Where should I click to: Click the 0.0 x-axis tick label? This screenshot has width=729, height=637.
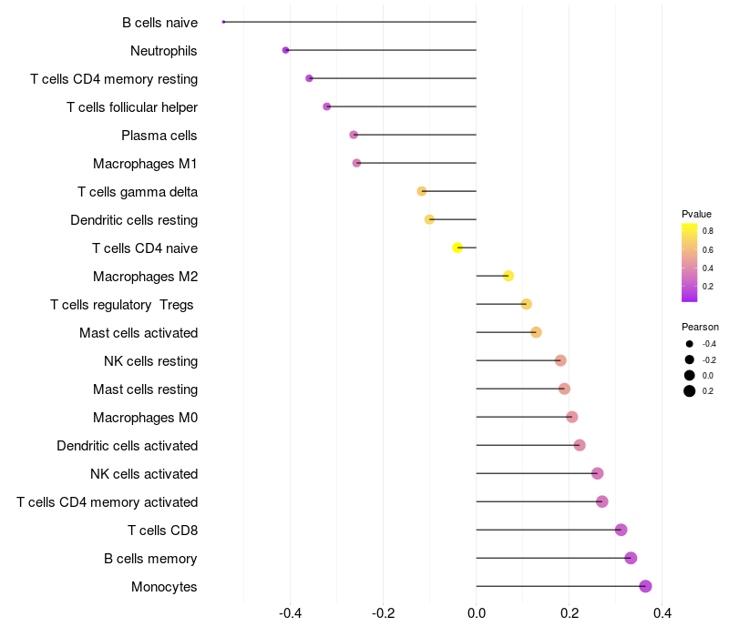[x=477, y=613]
